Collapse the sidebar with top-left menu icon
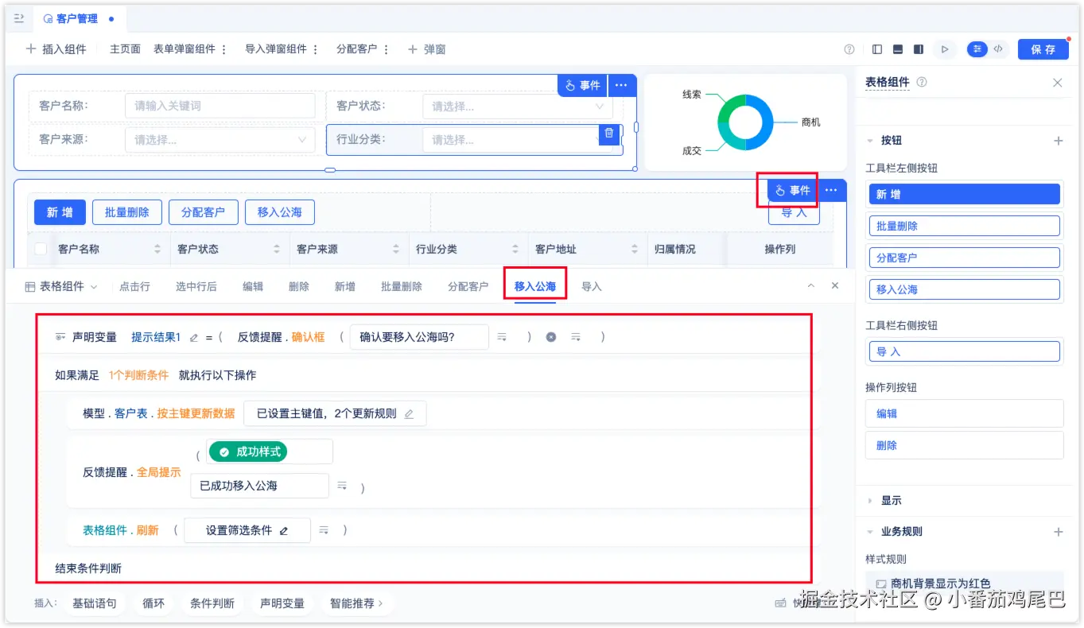 (x=19, y=17)
